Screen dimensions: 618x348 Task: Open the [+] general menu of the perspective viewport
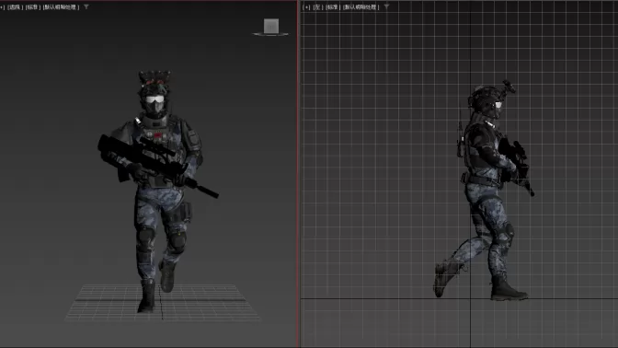[2, 7]
